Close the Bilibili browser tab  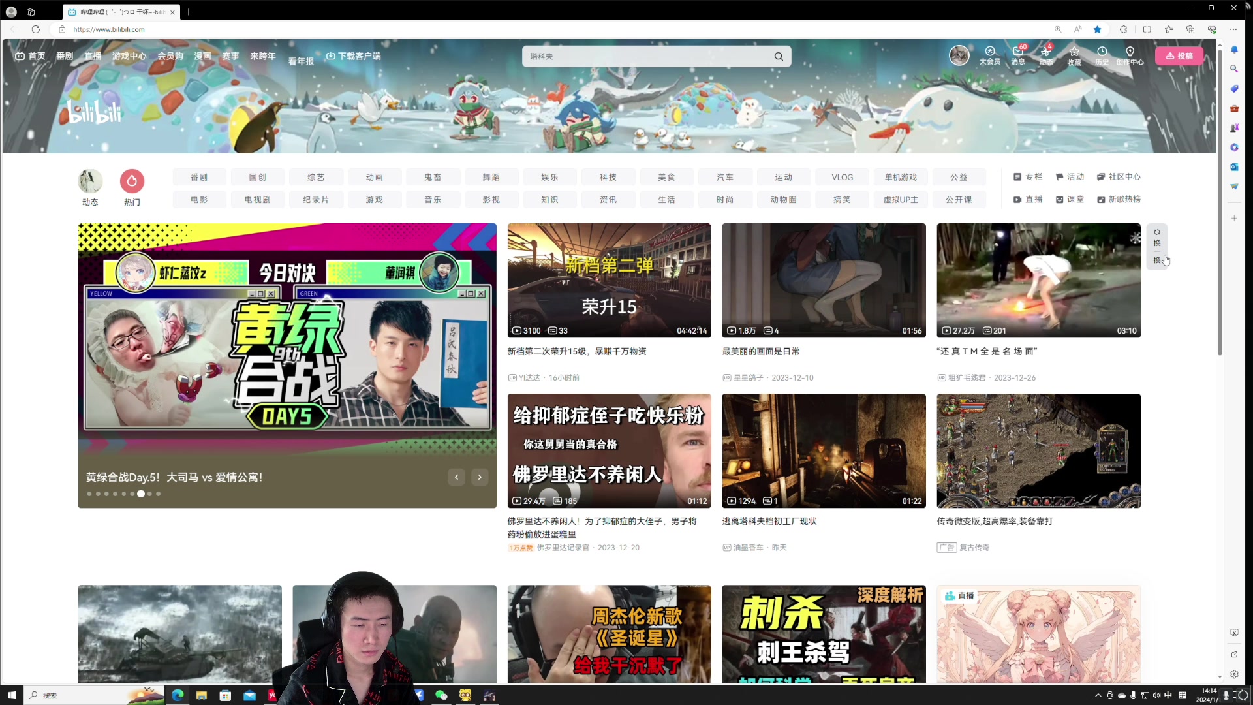(172, 12)
